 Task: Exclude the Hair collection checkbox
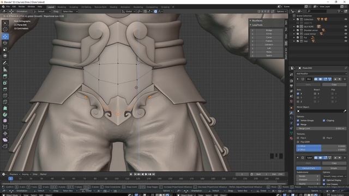click(298, 41)
